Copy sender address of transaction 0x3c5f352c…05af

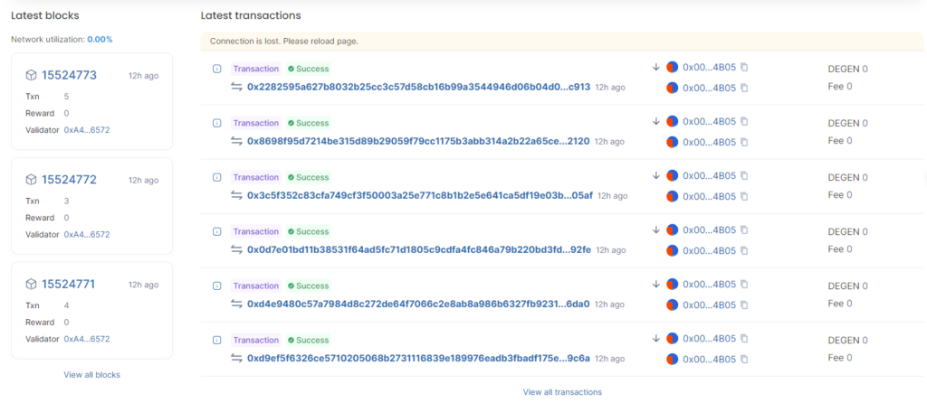pyautogui.click(x=744, y=176)
